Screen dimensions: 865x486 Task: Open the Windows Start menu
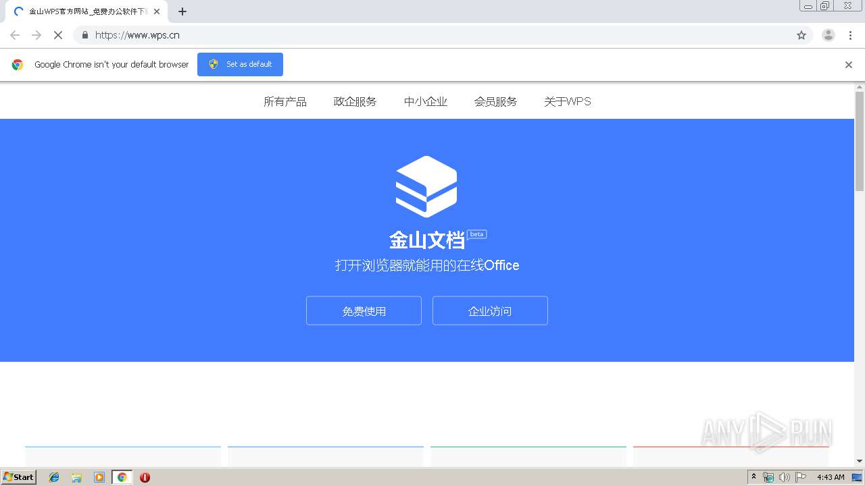18,477
